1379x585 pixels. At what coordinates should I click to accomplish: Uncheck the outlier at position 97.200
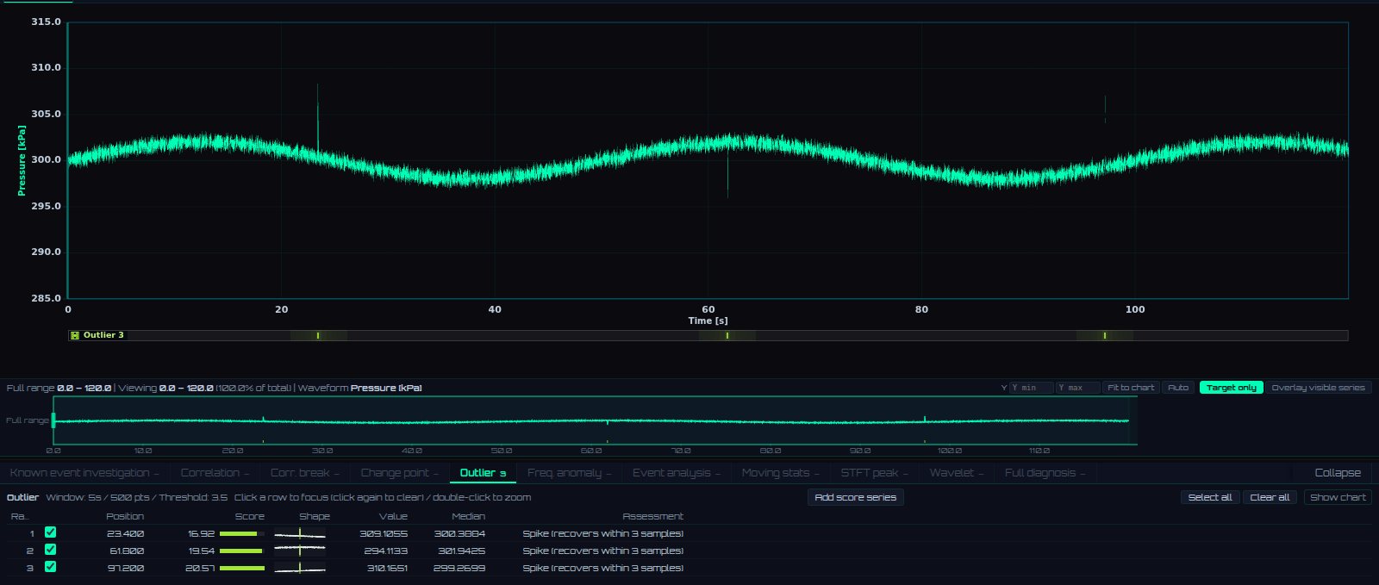point(50,567)
